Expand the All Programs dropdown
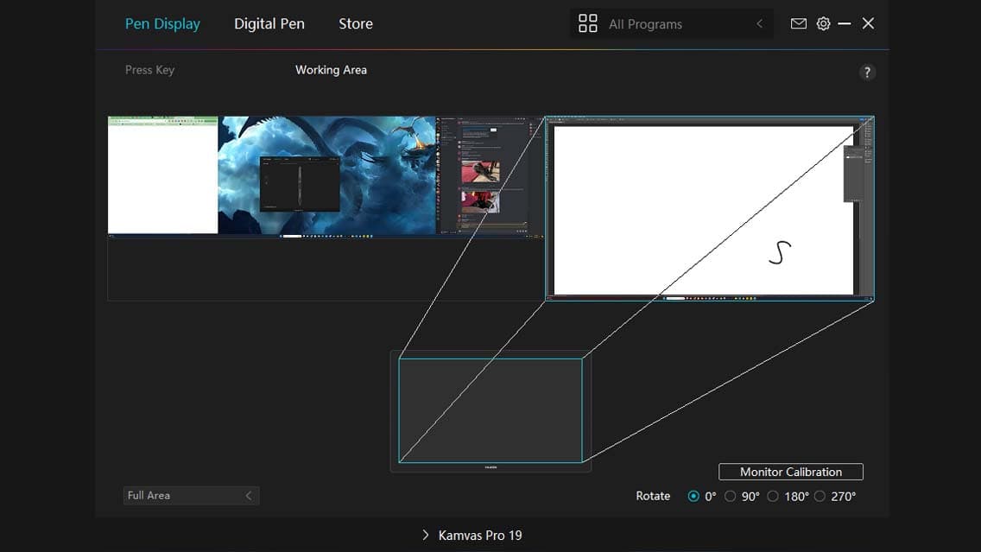This screenshot has width=981, height=552. click(x=758, y=23)
